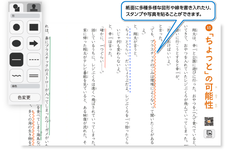The height and width of the screenshot is (156, 235).
Task: Switch to the shapes tab
Action: tap(17, 8)
